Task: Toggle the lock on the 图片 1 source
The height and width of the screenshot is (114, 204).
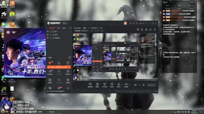Action: (50, 31)
